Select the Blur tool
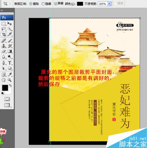Viewport: 147px width, 148px height. pyautogui.click(x=4, y=57)
